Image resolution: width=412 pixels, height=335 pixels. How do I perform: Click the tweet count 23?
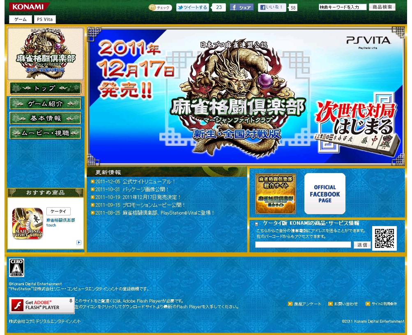point(219,7)
